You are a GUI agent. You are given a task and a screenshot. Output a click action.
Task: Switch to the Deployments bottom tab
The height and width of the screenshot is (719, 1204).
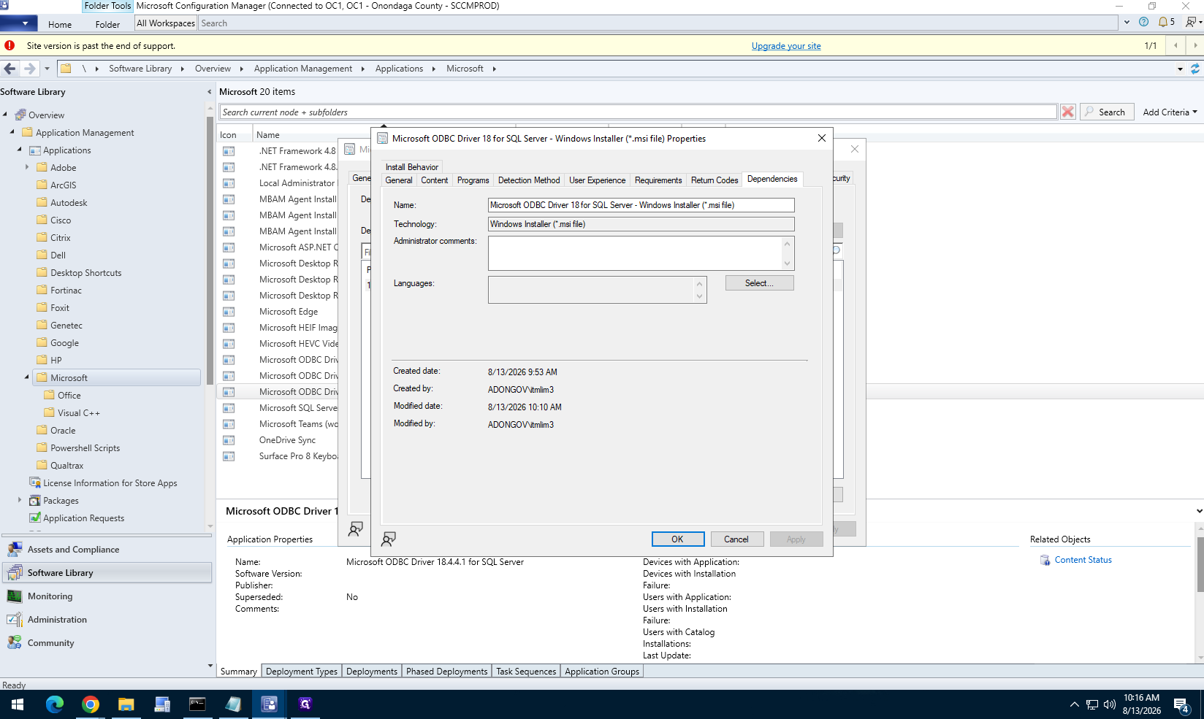[372, 672]
